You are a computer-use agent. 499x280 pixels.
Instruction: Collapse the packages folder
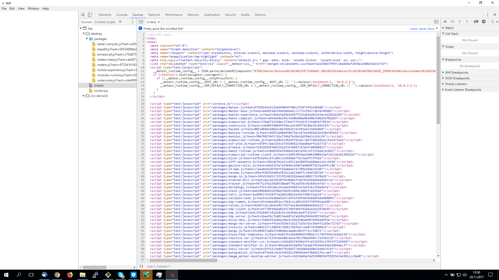tap(87, 39)
